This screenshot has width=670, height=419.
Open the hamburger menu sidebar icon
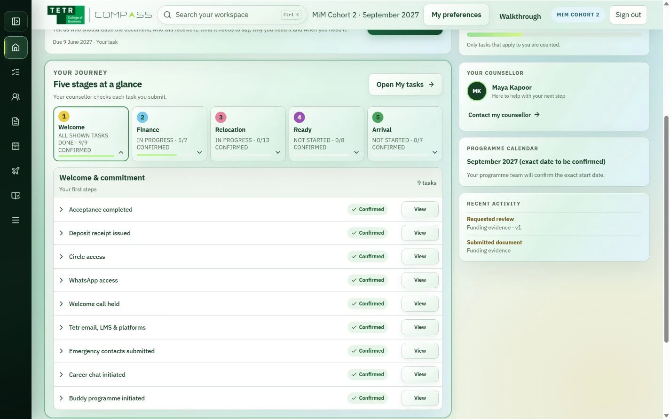tap(16, 220)
